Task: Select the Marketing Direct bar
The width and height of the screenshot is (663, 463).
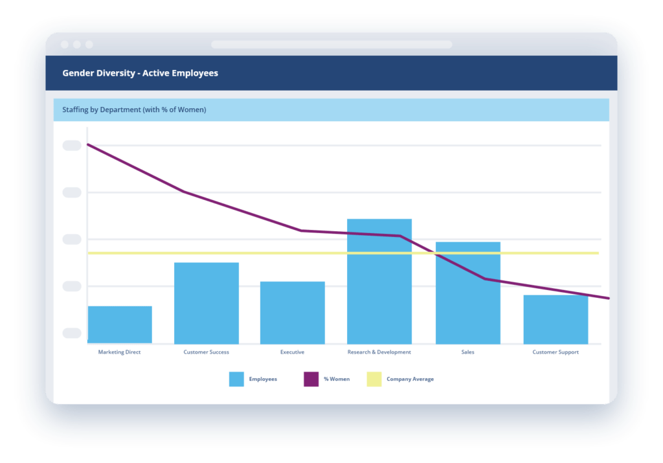Action: [120, 324]
